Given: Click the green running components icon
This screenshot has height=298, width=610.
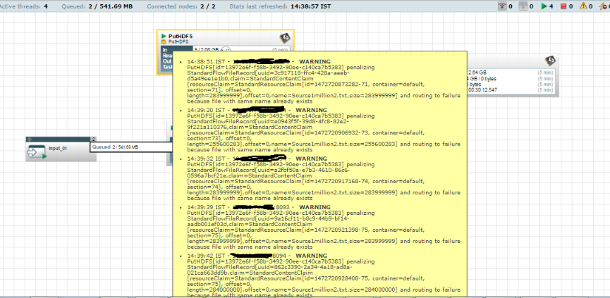Looking at the screenshot, I should 544,6.
